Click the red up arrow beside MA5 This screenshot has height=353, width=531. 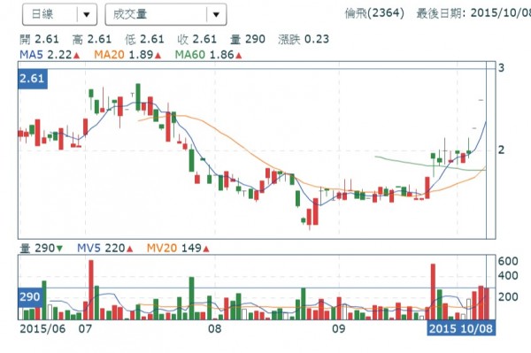tap(76, 55)
